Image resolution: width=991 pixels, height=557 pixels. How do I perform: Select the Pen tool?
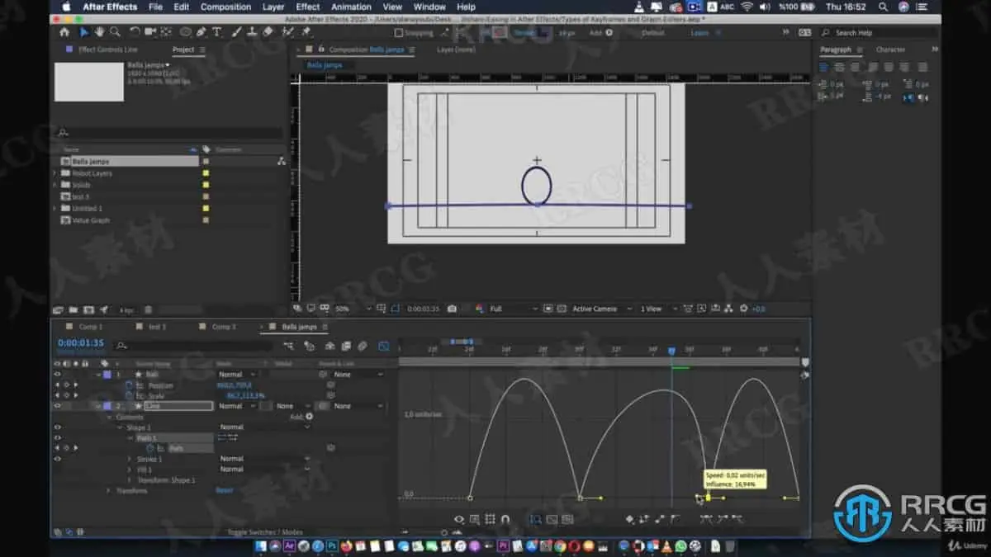[202, 32]
